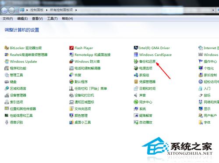Expand arrow after 所有控制面板项 breadcrumb

click(x=76, y=10)
